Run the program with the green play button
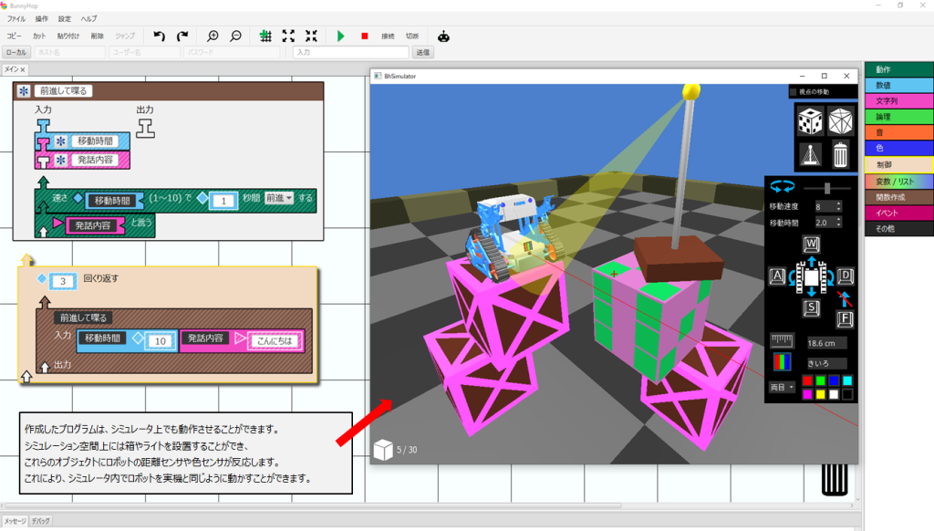 340,36
